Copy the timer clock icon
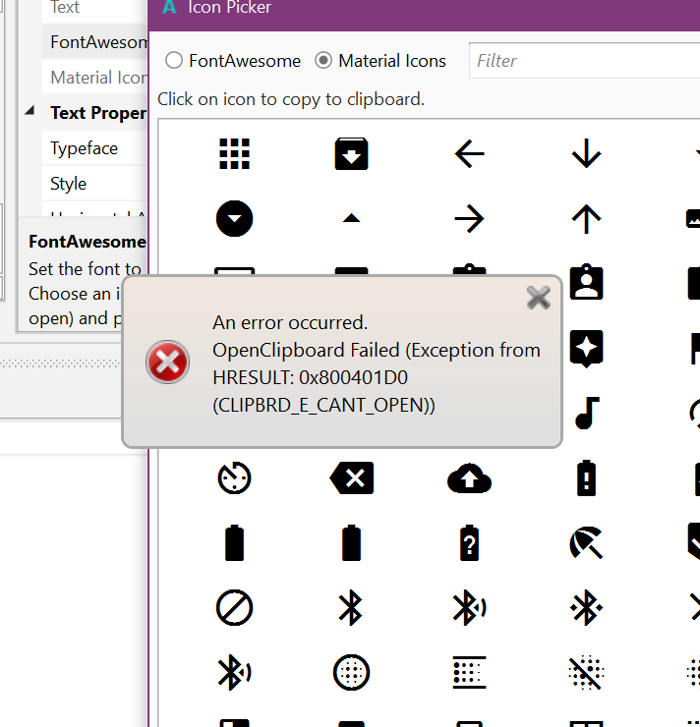The image size is (700, 727). (234, 477)
